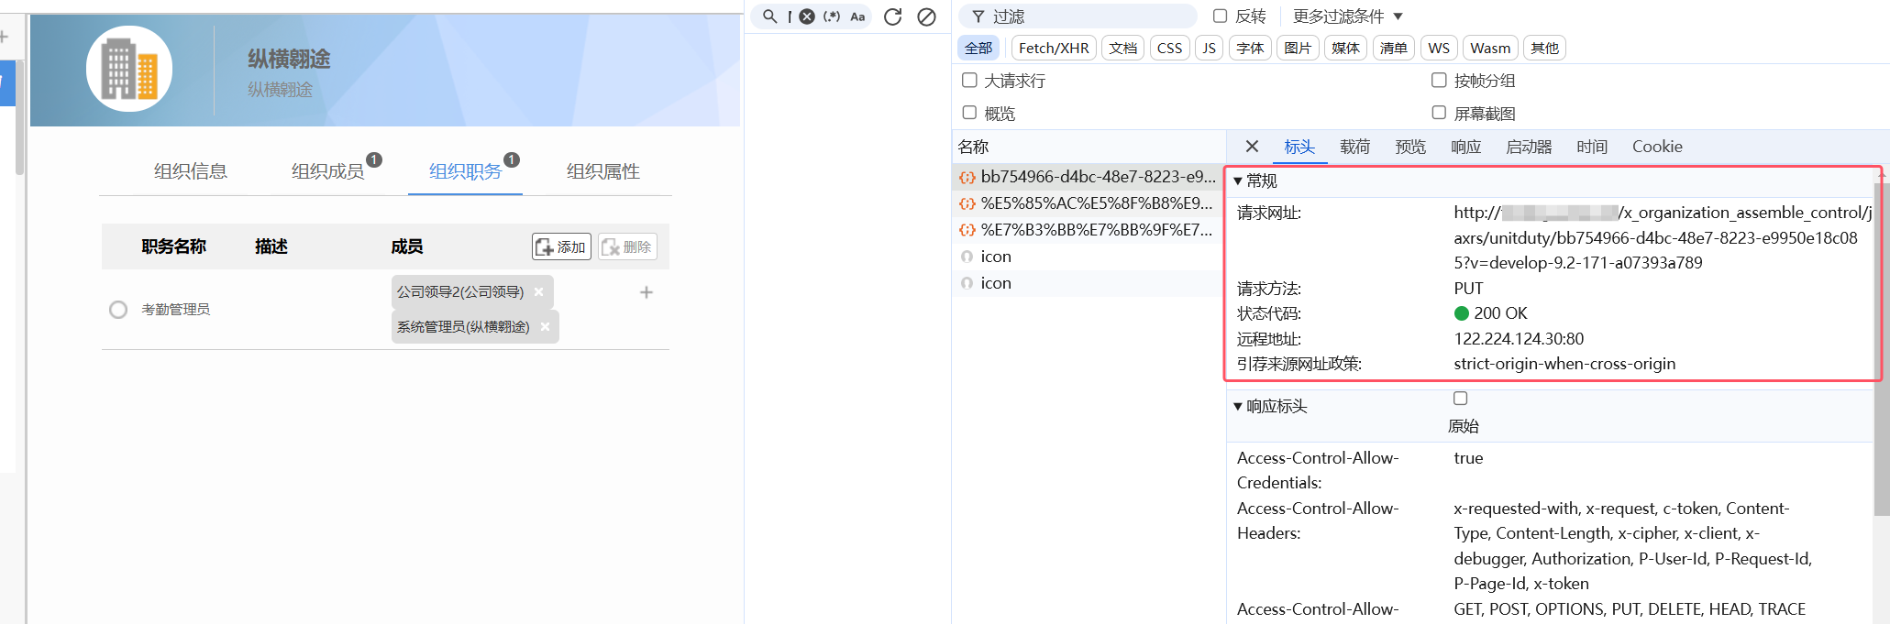Filter by Wasm requests

pos(1490,48)
